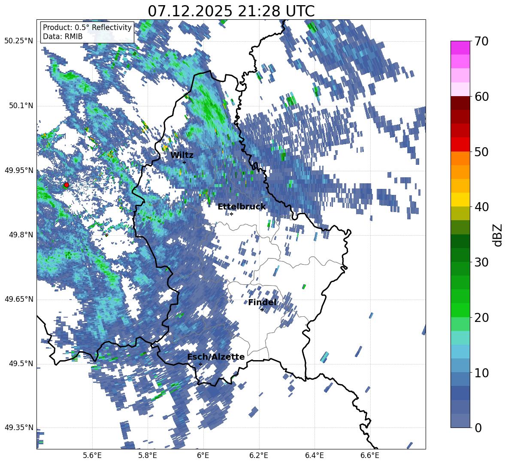Click the colorbar tick label 40
The height and width of the screenshot is (464, 508).
tap(481, 207)
